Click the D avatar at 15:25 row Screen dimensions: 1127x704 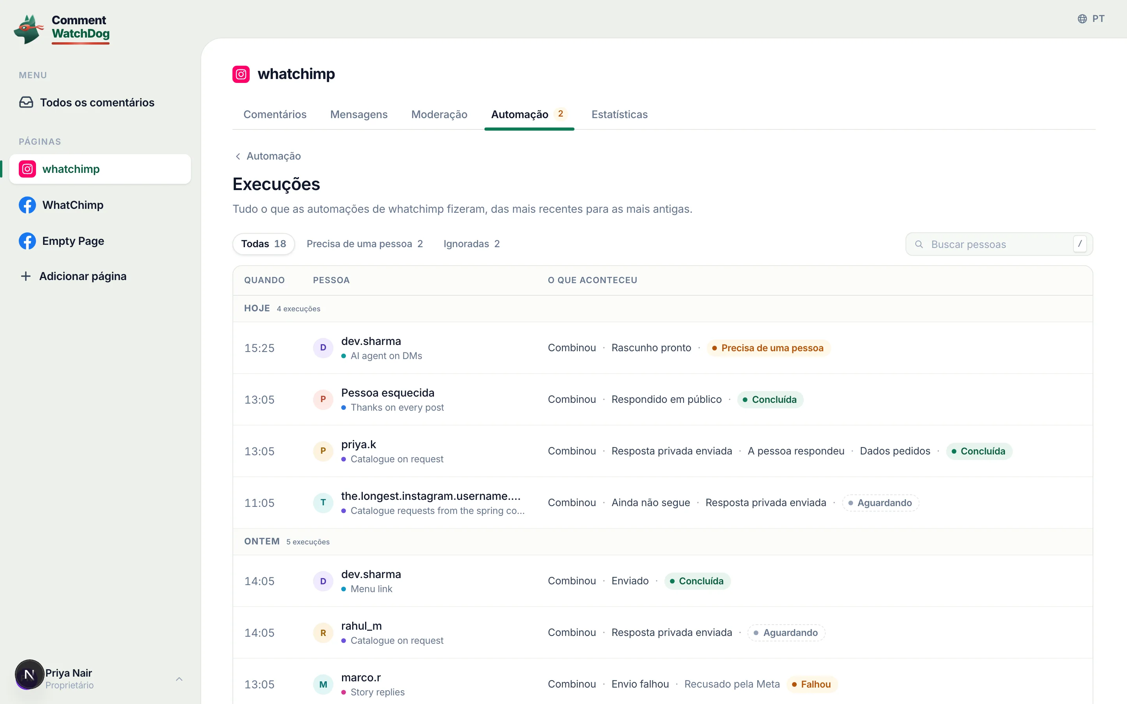tap(323, 348)
